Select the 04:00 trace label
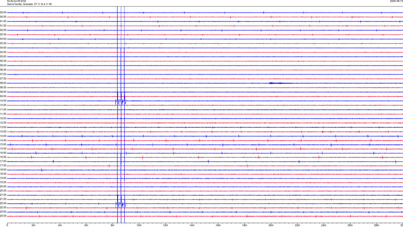 point(3,48)
